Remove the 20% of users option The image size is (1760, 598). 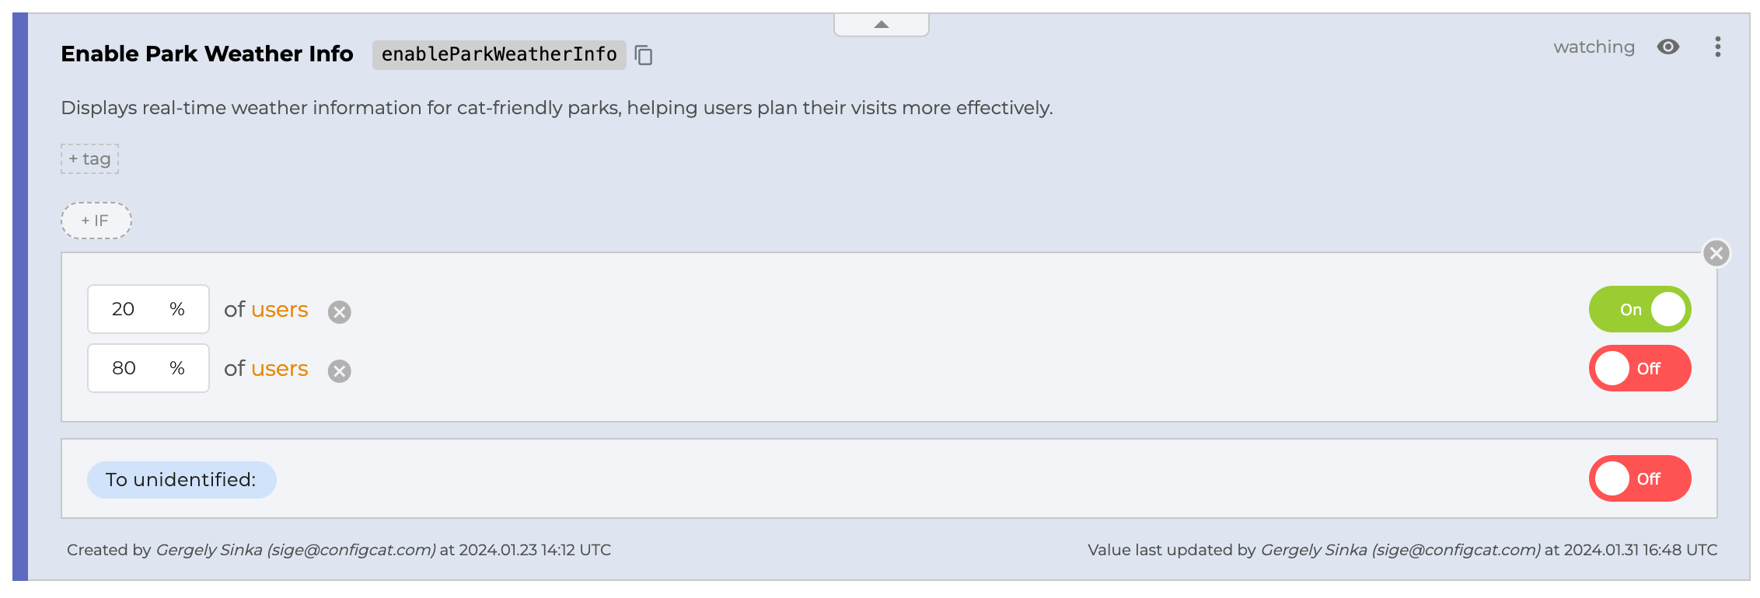339,312
